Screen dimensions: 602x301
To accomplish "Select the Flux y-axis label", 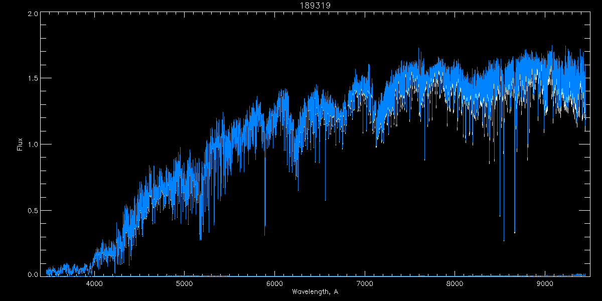I will 20,144.
